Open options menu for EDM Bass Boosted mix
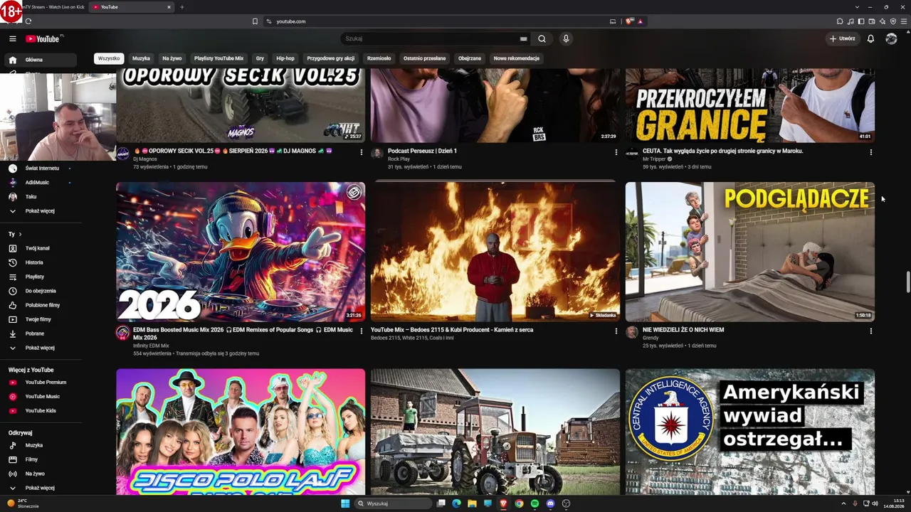911x512 pixels. coord(362,331)
